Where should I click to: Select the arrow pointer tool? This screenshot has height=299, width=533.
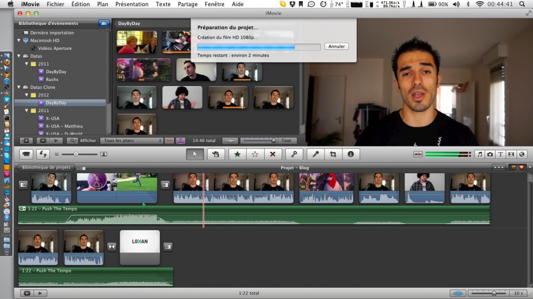[195, 154]
